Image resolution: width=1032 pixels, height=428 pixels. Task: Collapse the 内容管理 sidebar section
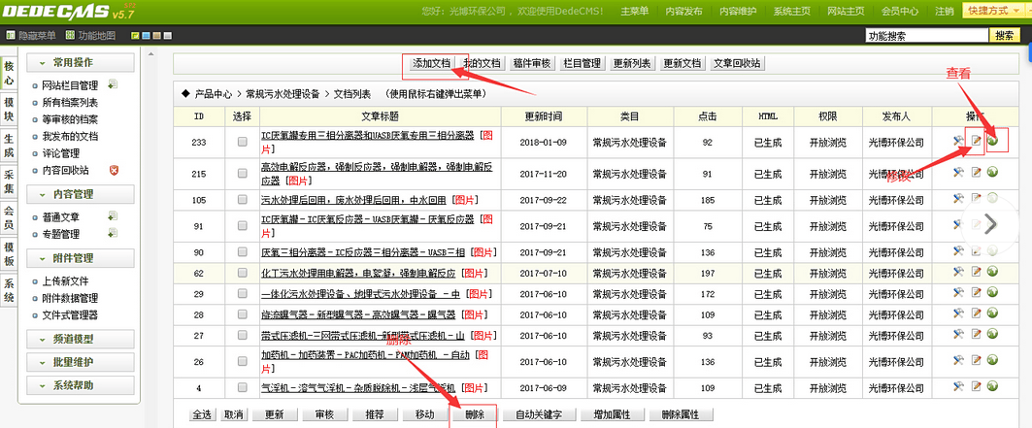pos(81,194)
